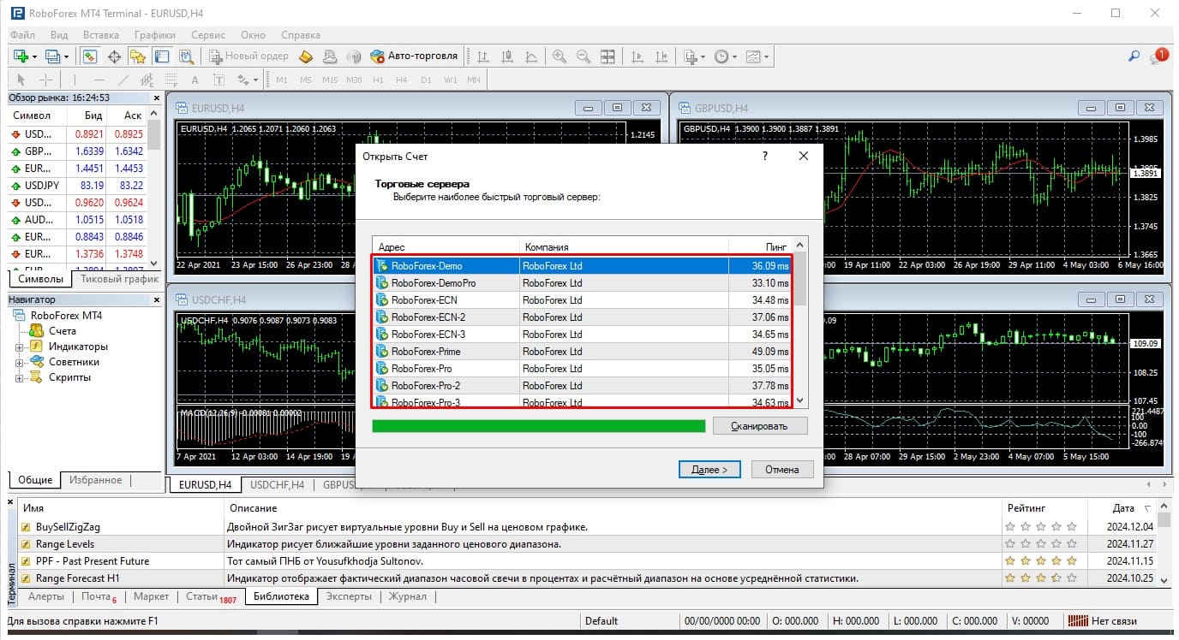1179x640 pixels.
Task: Click the Range Forecast H1 library entry
Action: click(x=72, y=578)
